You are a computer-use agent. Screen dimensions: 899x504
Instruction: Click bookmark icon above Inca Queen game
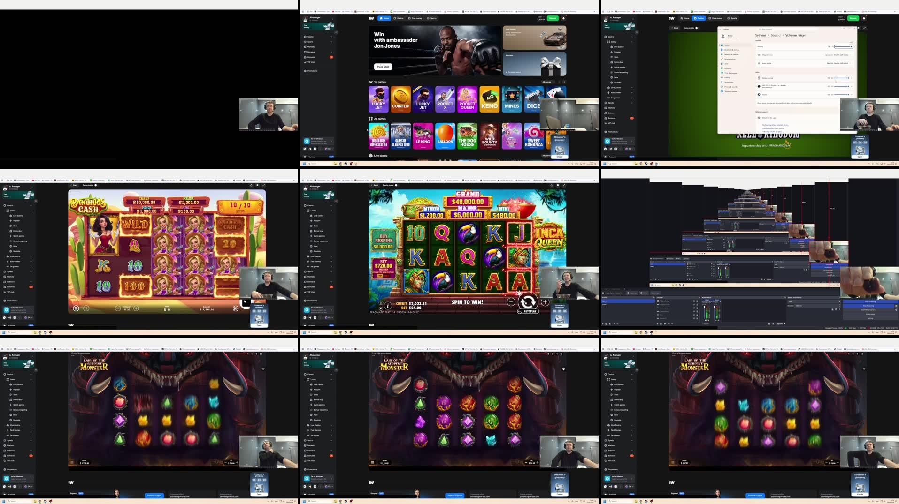click(x=558, y=185)
